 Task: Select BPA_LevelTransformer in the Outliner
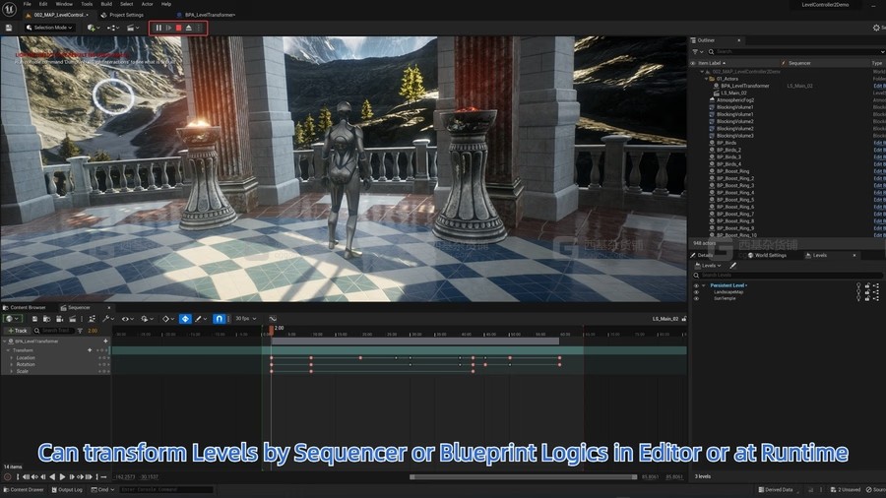(744, 86)
